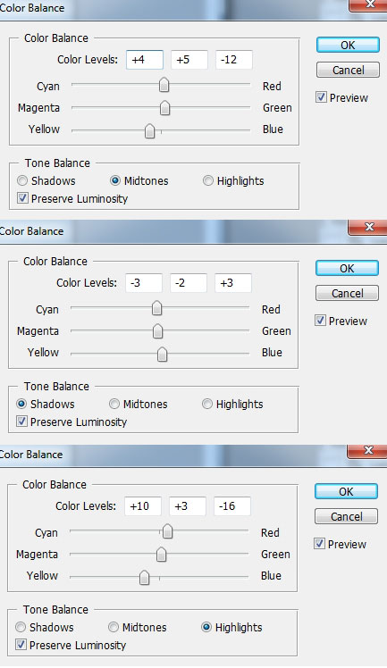Select Highlights radio in the top dialog
This screenshot has height=668, width=387.
(x=208, y=180)
